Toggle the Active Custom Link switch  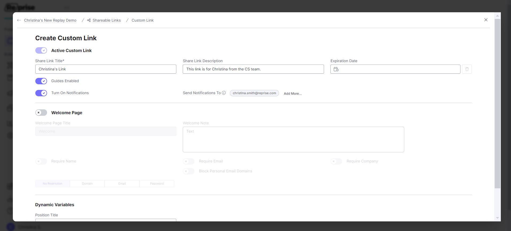41,50
